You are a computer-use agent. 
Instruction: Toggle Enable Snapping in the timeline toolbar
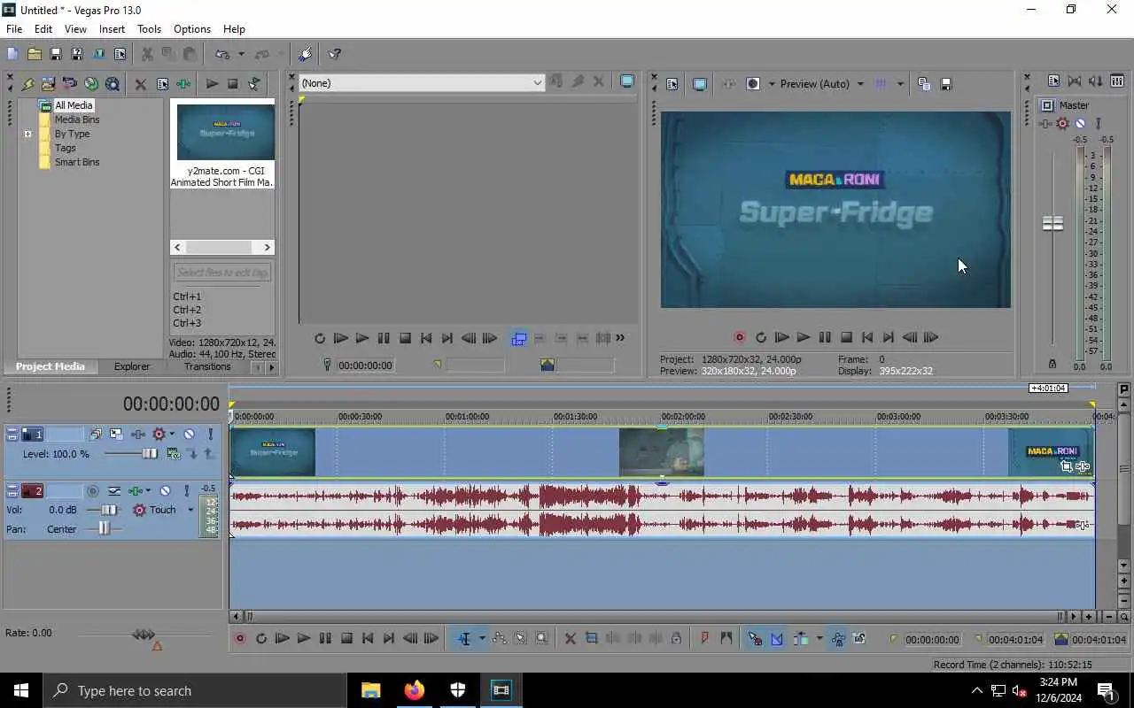point(755,638)
